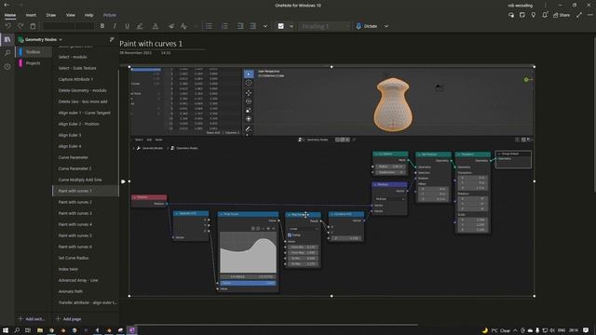
Task: Click the Redo icon
Action: pos(20,26)
